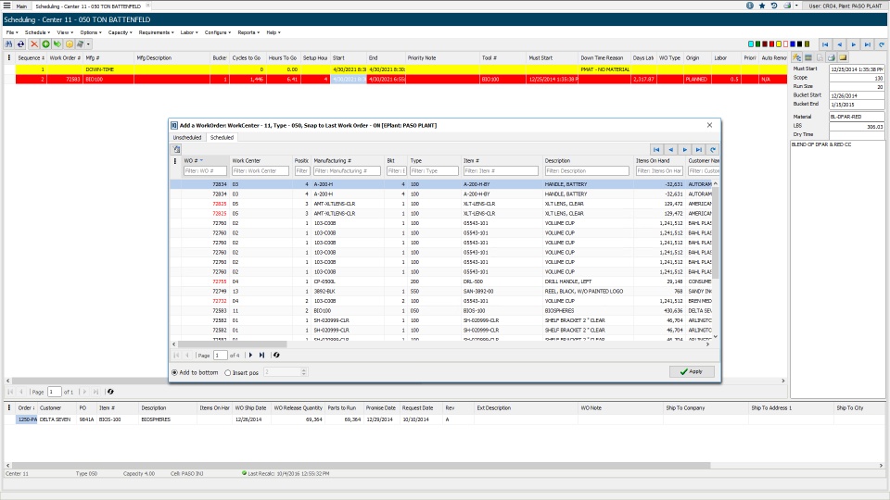
Task: Open the Reports menu
Action: pyautogui.click(x=248, y=32)
